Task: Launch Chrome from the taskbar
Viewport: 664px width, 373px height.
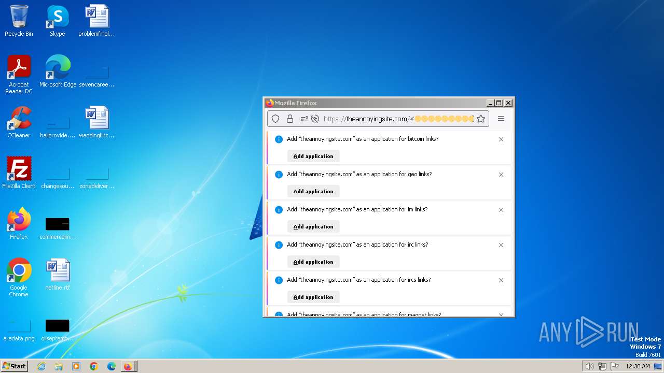Action: tap(94, 366)
